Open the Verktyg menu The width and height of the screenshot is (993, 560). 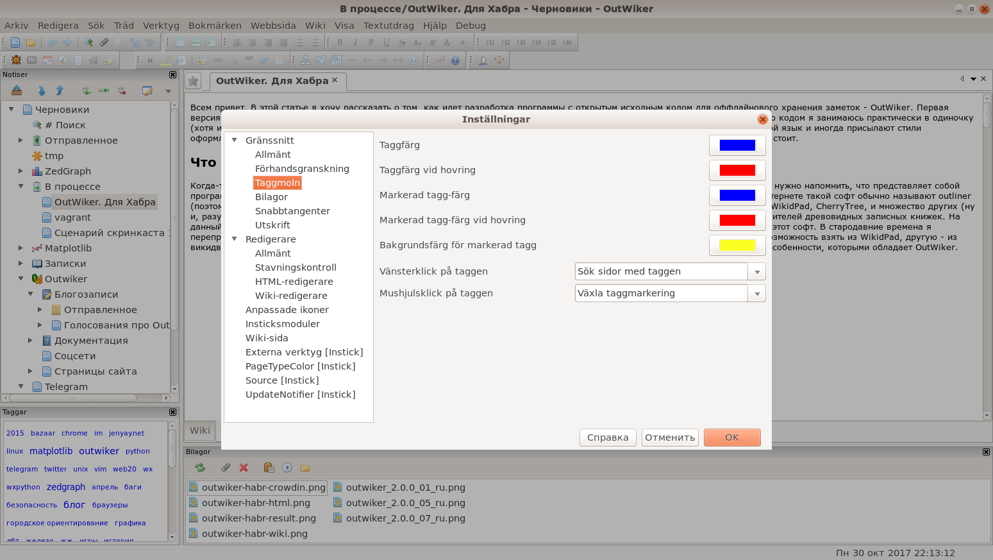(161, 26)
